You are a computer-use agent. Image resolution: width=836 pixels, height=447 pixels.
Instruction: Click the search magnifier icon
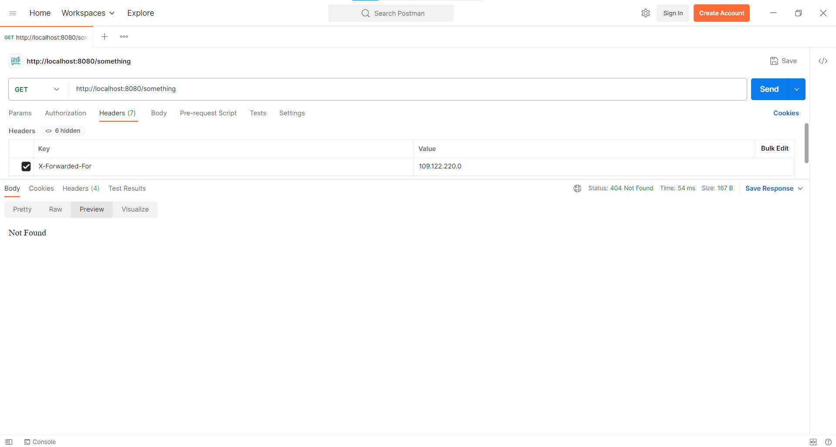[365, 13]
